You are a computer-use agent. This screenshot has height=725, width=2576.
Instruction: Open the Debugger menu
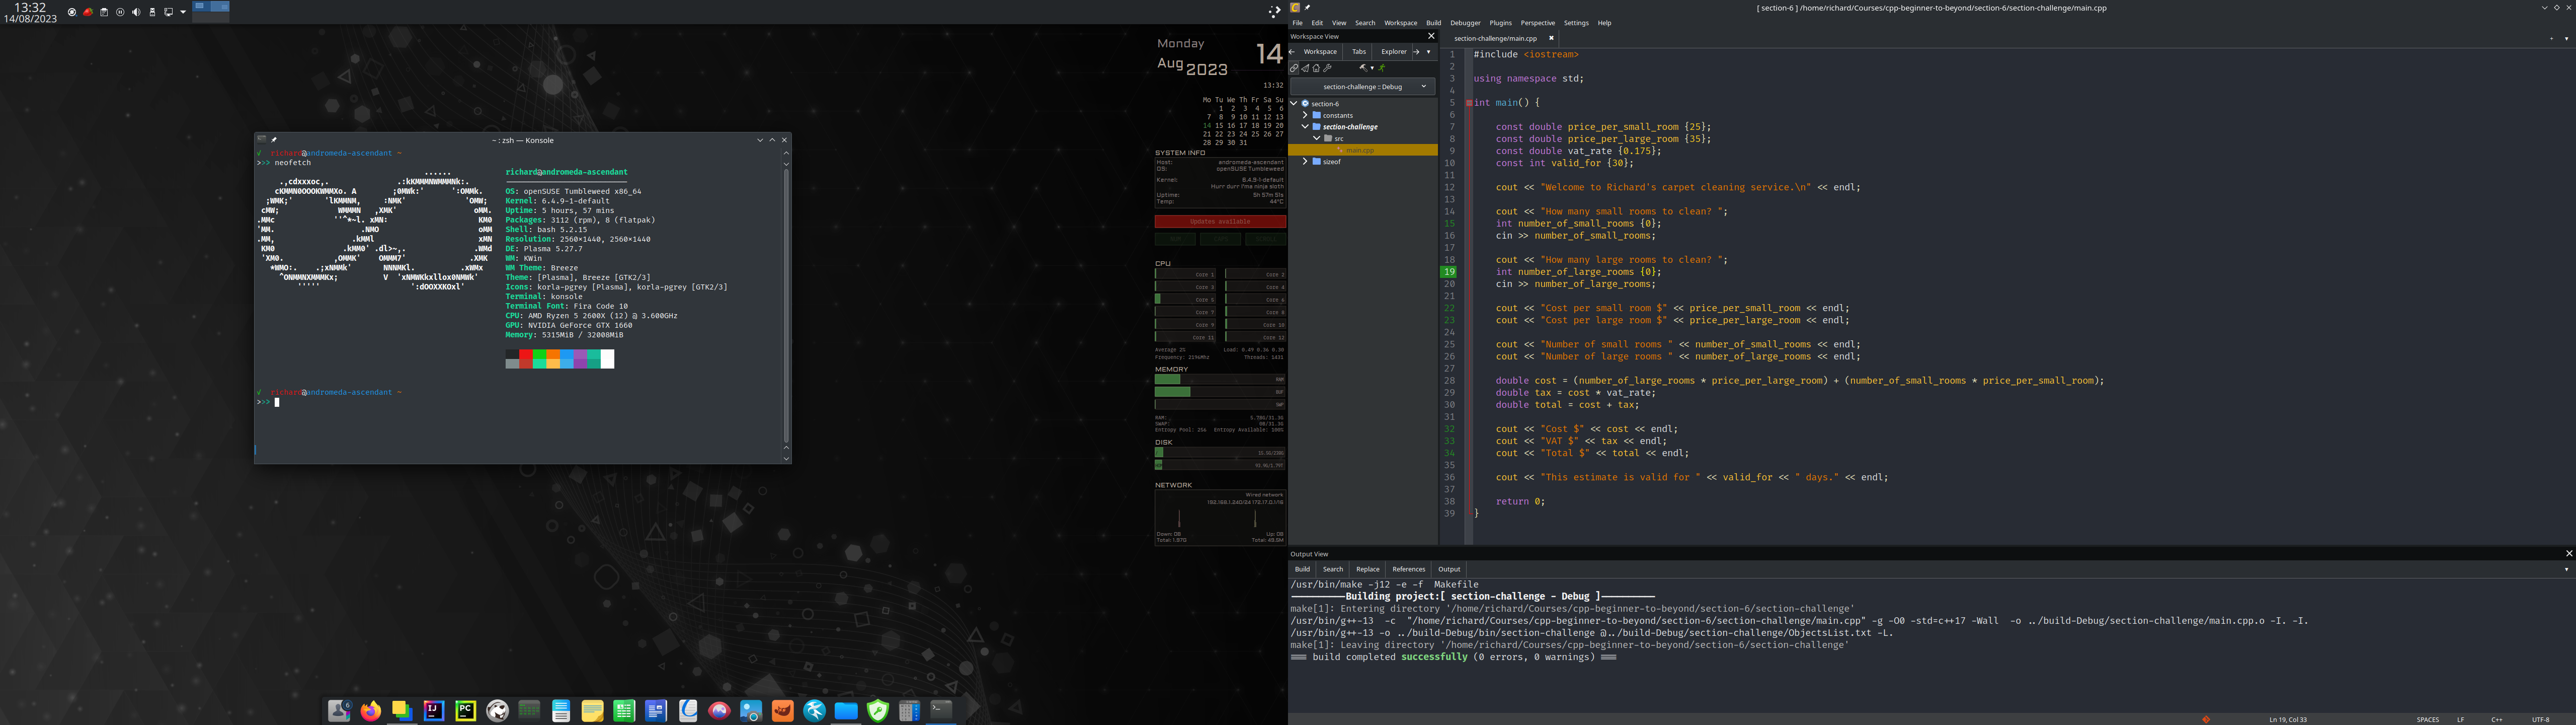click(x=1465, y=23)
